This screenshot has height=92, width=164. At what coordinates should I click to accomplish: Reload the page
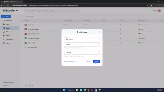(x=8, y=5)
